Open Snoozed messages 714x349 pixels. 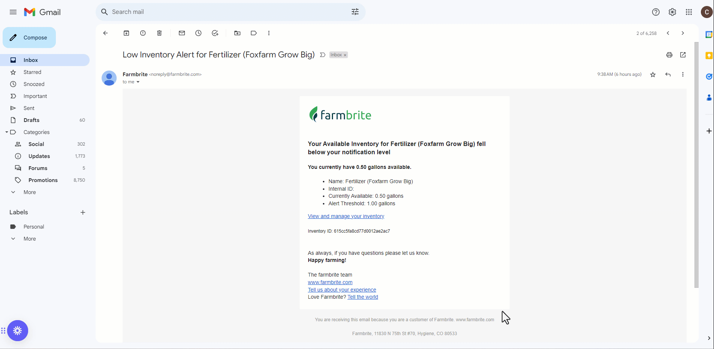click(x=45, y=84)
